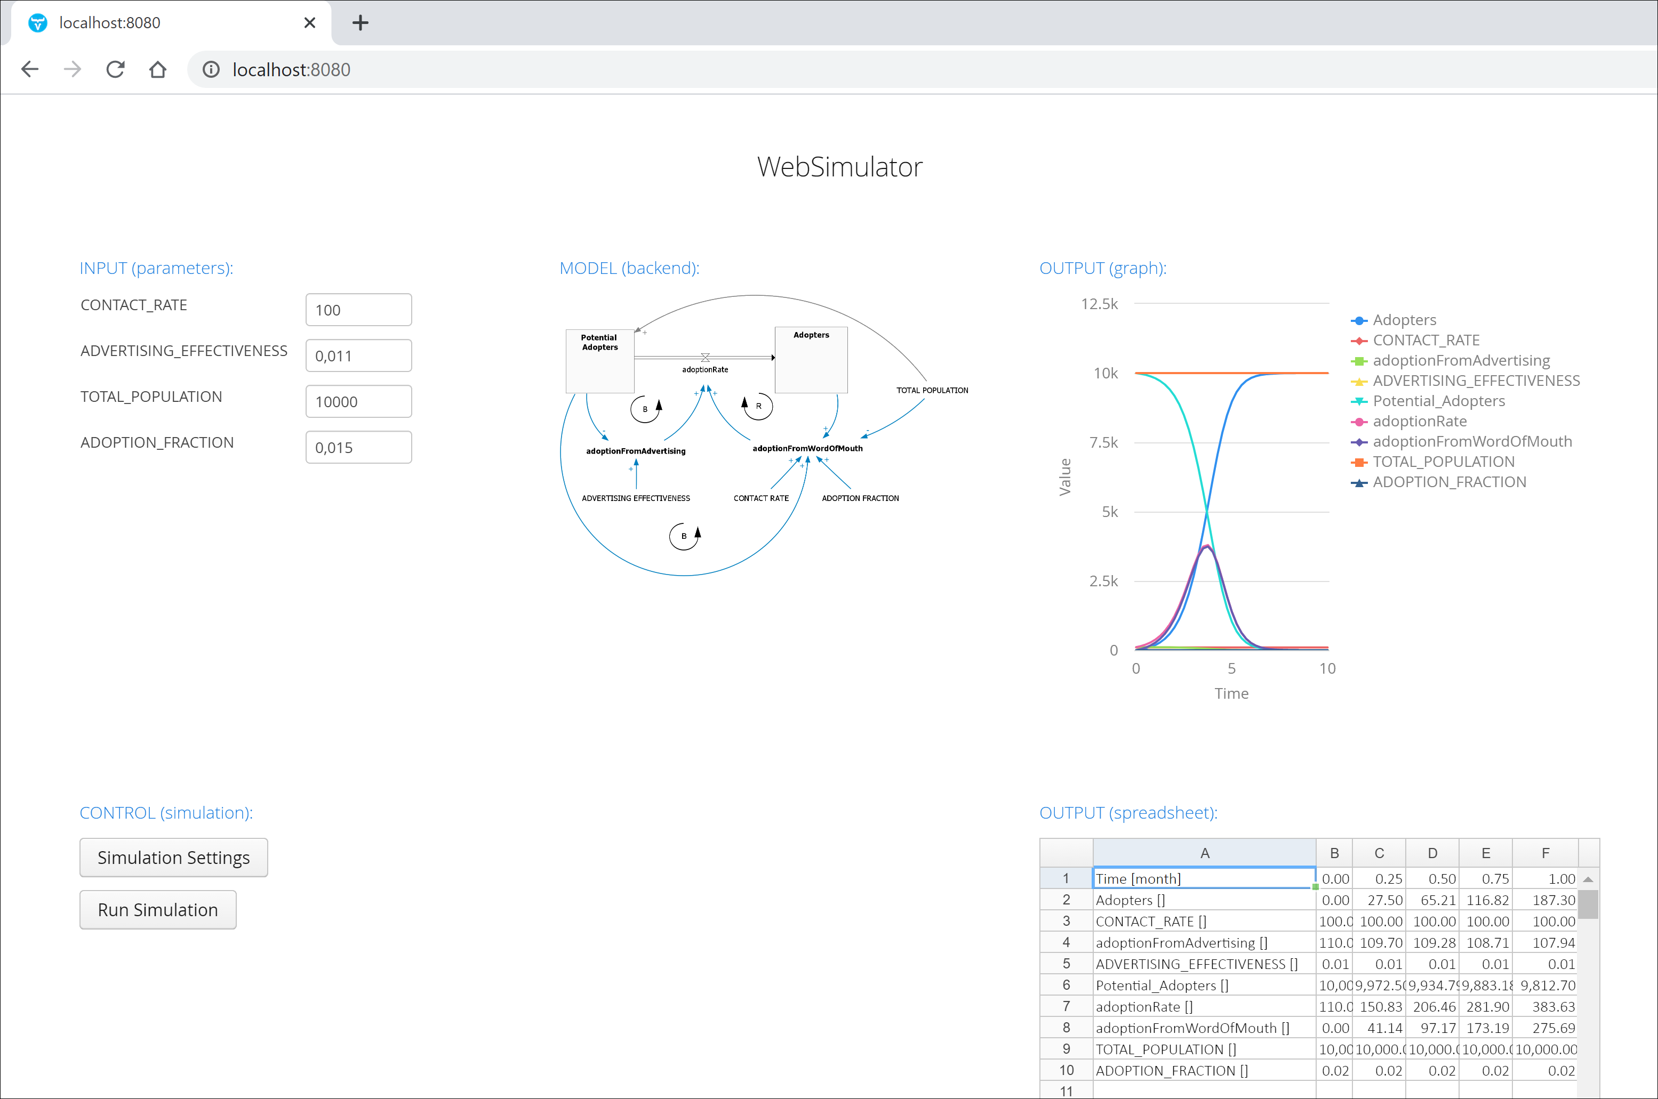Click the CONTACT_RATE input field
Viewport: 1658px width, 1099px height.
tap(358, 310)
